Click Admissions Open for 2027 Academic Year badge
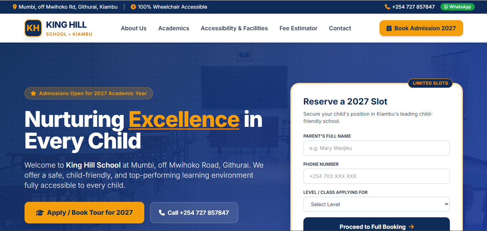The height and width of the screenshot is (231, 487). coord(89,93)
